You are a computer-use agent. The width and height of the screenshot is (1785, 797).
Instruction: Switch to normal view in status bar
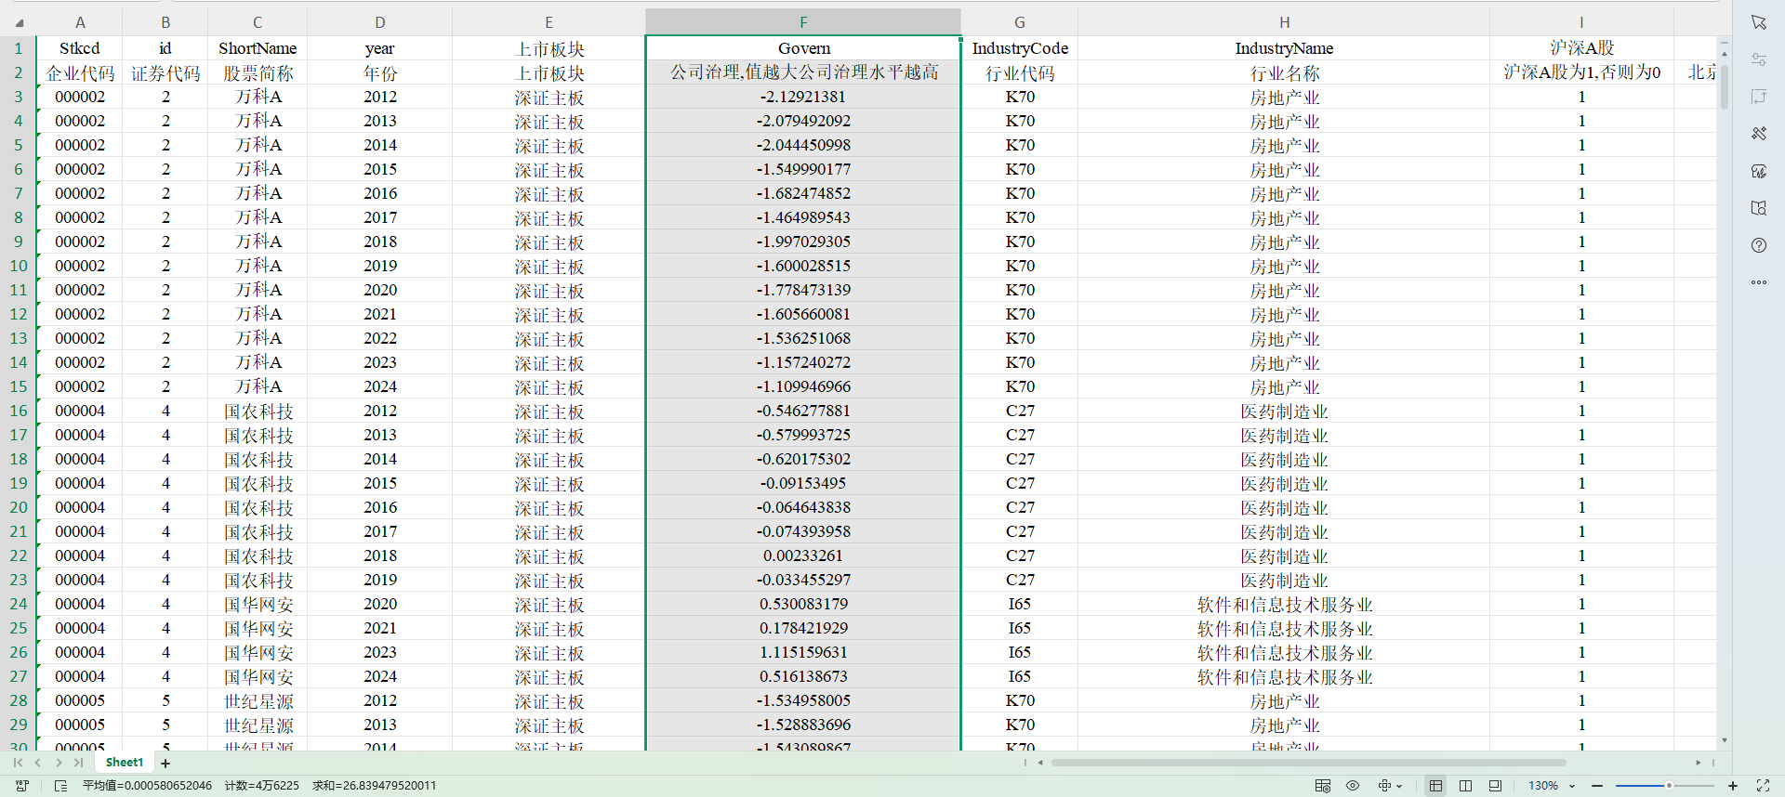pyautogui.click(x=1435, y=786)
